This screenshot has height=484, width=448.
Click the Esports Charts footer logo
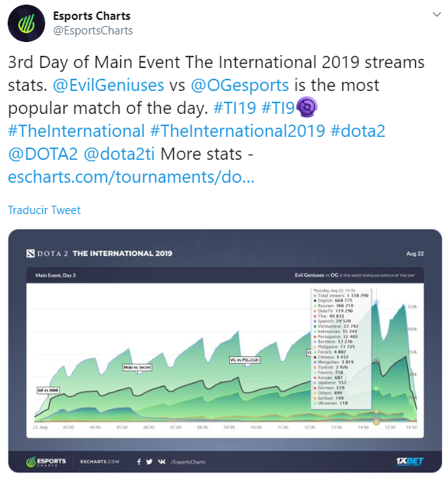click(x=46, y=462)
